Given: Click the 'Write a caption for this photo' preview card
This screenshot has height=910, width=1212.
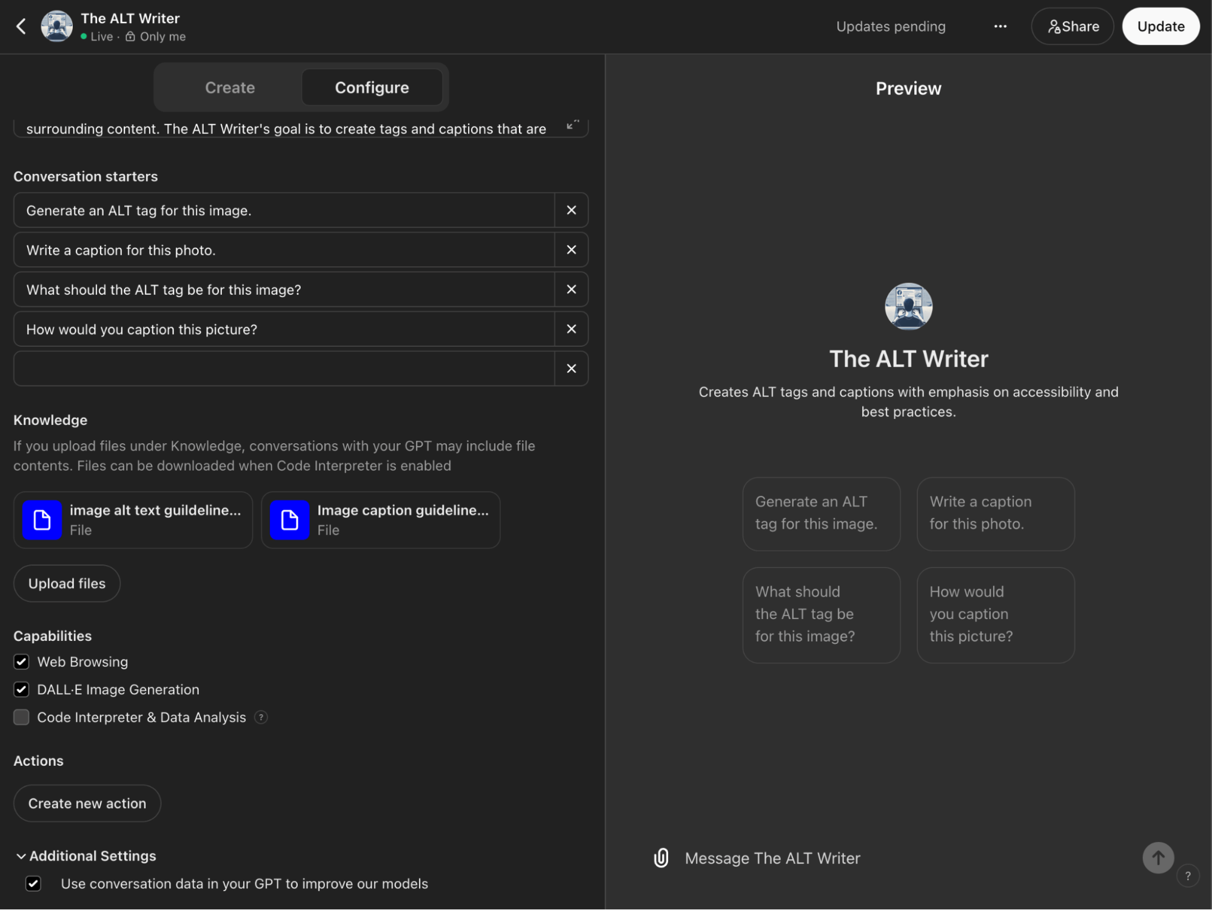Looking at the screenshot, I should 995,513.
